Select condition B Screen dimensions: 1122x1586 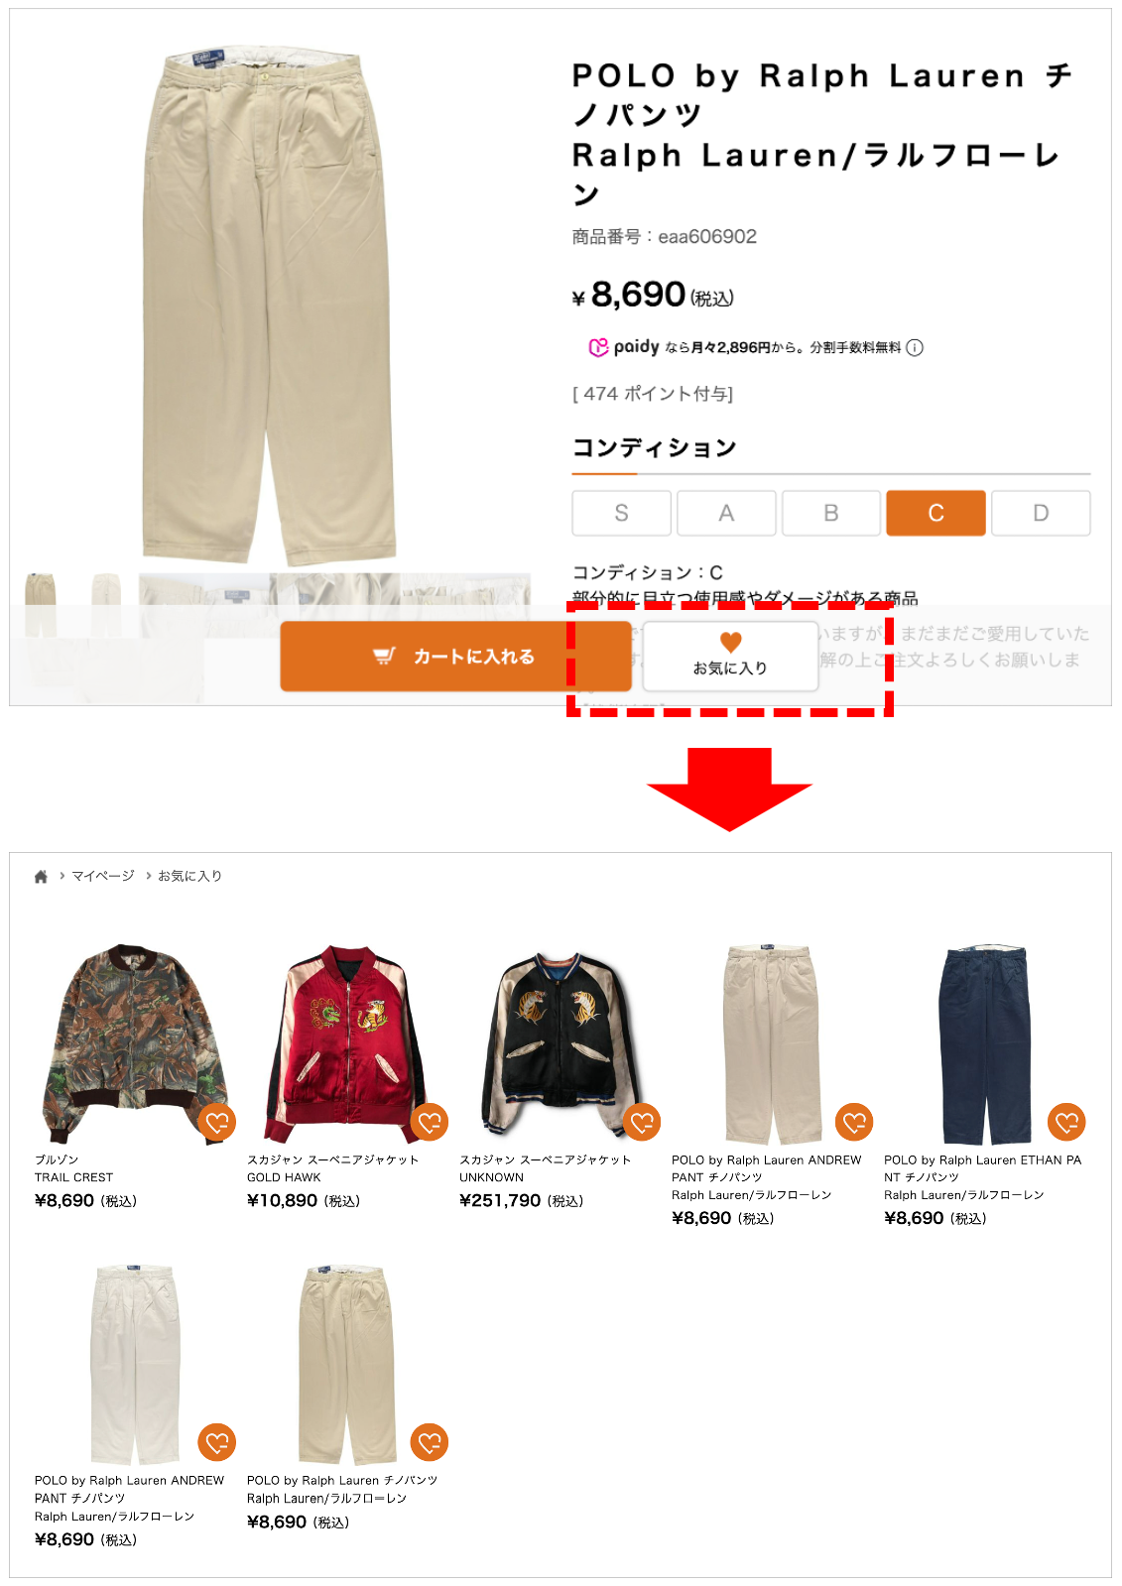[x=831, y=513]
